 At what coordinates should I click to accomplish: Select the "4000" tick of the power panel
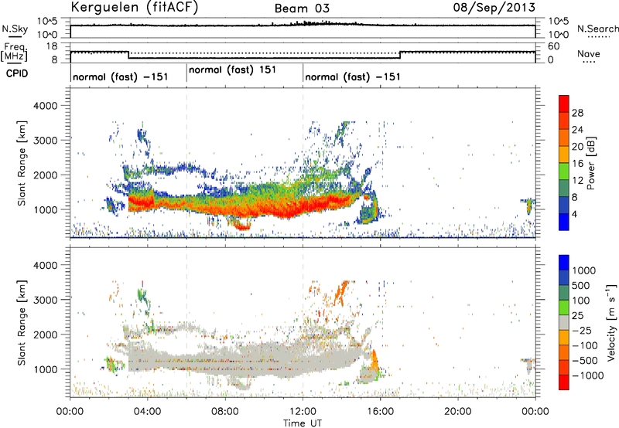pyautogui.click(x=45, y=106)
